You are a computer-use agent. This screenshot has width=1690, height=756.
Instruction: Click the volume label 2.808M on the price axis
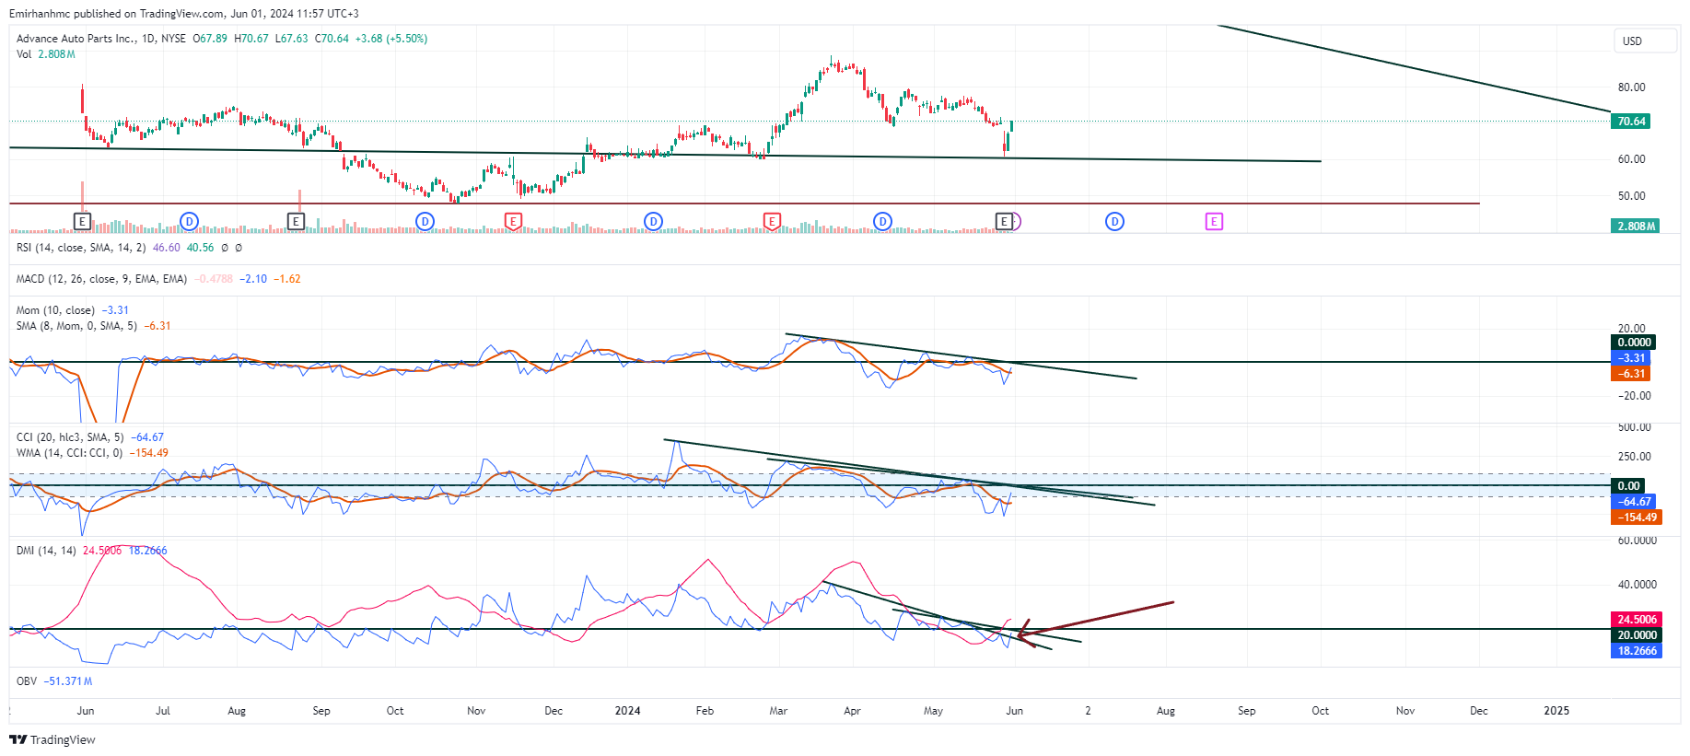click(x=1635, y=226)
